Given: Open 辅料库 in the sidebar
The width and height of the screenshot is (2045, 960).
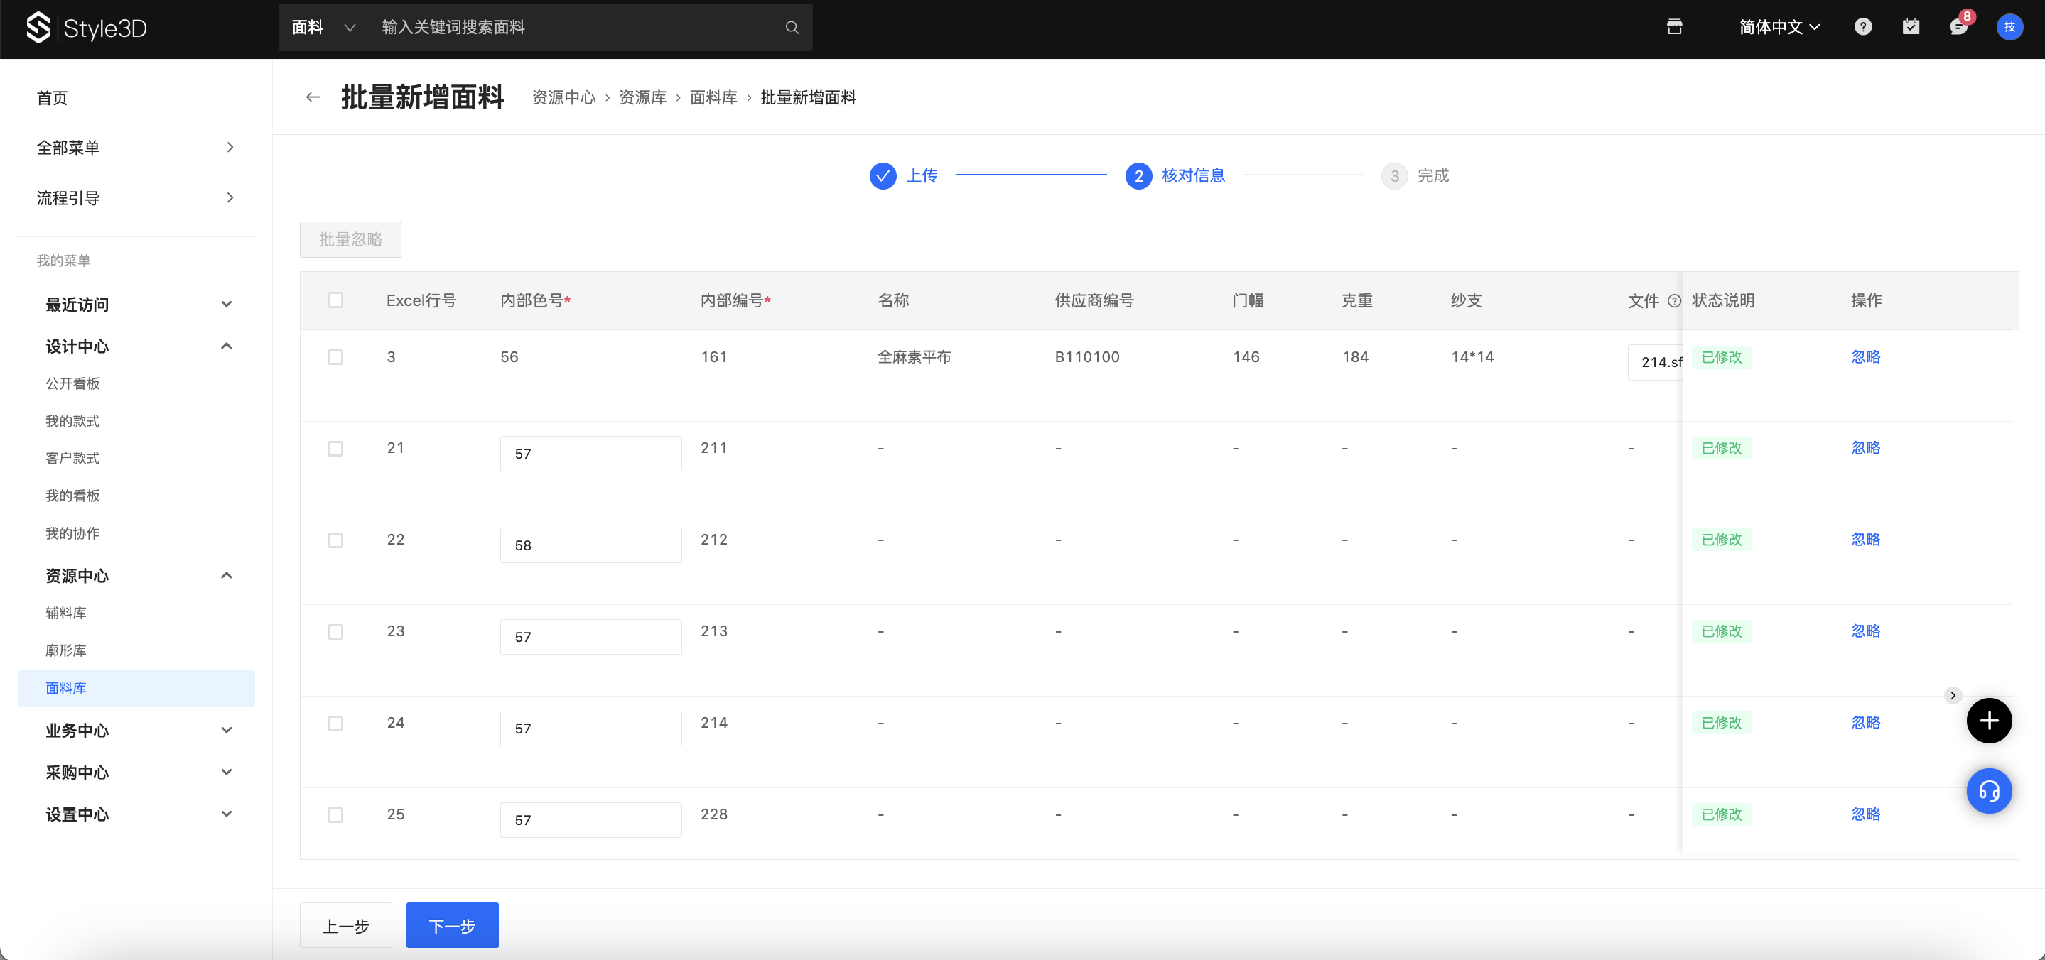Looking at the screenshot, I should pos(66,613).
